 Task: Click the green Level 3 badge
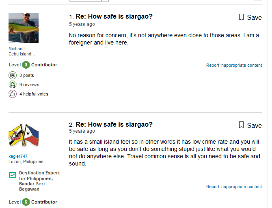26,65
